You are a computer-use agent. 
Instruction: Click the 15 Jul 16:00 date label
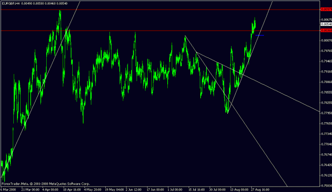pyautogui.click(x=197, y=189)
